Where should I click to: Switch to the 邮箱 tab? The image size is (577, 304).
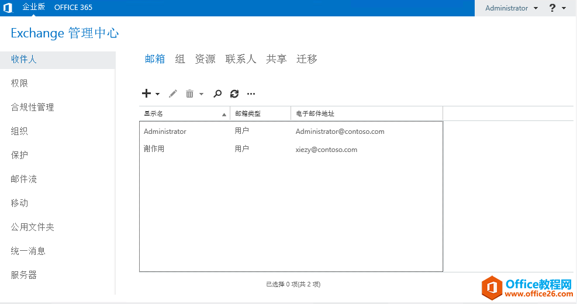(x=155, y=59)
